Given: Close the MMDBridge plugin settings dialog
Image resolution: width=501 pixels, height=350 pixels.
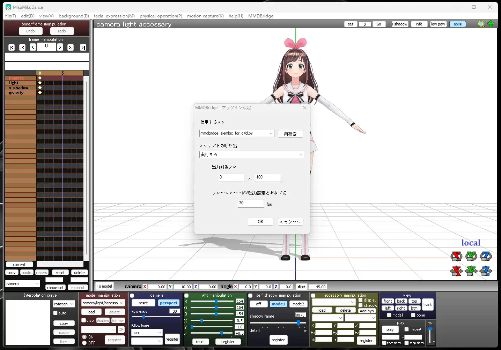Looking at the screenshot, I should (x=305, y=108).
